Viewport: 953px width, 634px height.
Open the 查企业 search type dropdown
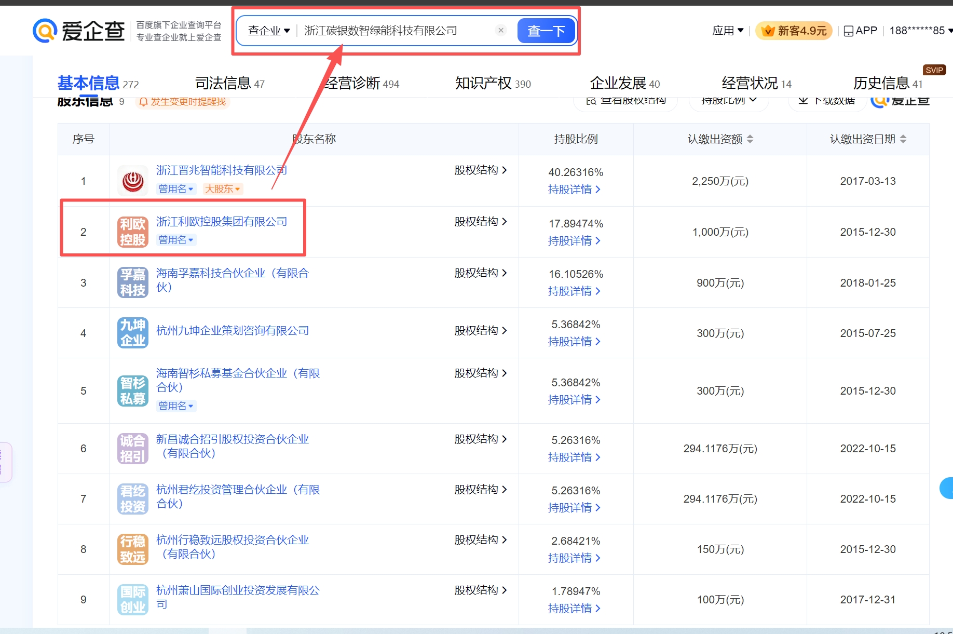click(269, 31)
